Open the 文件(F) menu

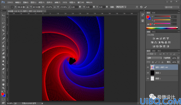pos(10,2)
